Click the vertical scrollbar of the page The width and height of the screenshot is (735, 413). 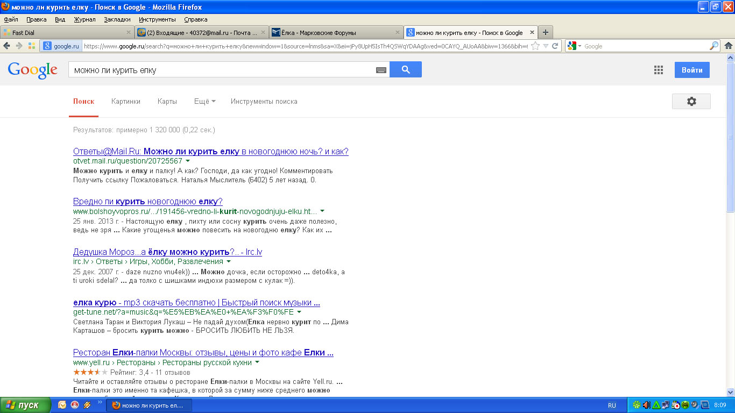click(730, 161)
